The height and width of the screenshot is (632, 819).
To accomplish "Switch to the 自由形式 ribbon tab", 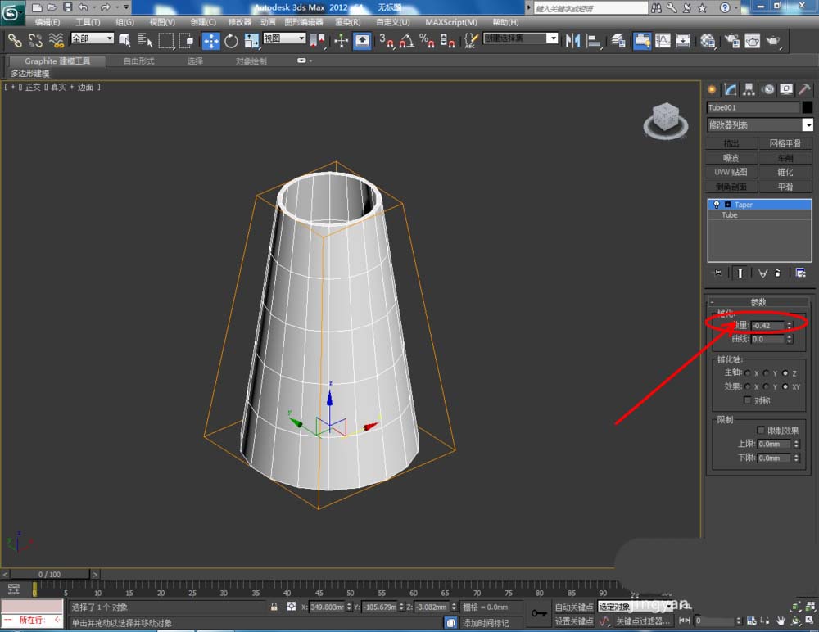I will 138,61.
